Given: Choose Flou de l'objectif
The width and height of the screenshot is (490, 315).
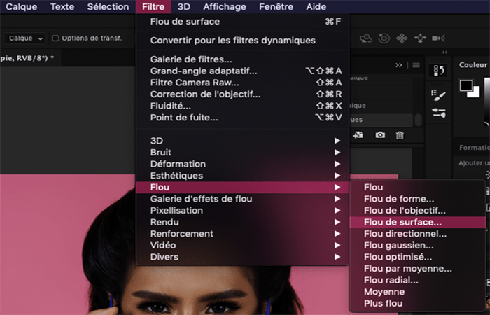Looking at the screenshot, I should click(417, 210).
